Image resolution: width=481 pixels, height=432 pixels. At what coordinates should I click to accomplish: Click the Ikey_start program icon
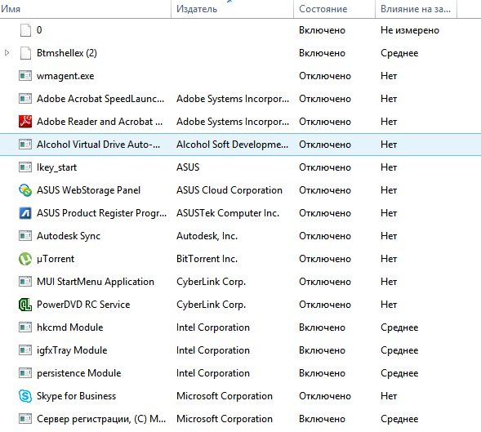(25, 167)
